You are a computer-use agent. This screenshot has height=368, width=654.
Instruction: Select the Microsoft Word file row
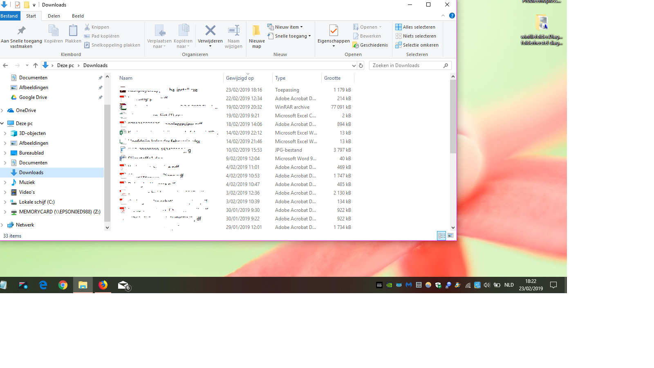(235, 159)
